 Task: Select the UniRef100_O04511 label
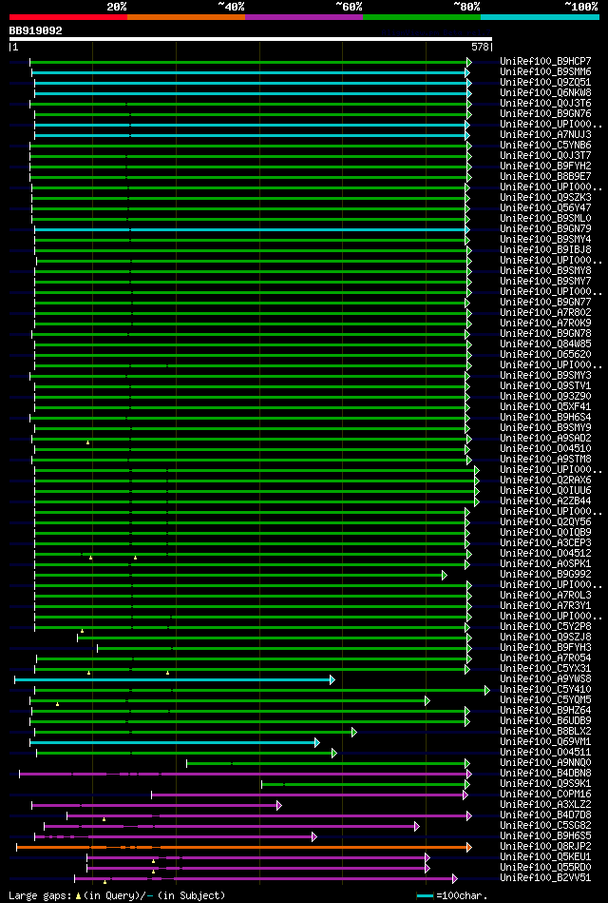point(546,753)
